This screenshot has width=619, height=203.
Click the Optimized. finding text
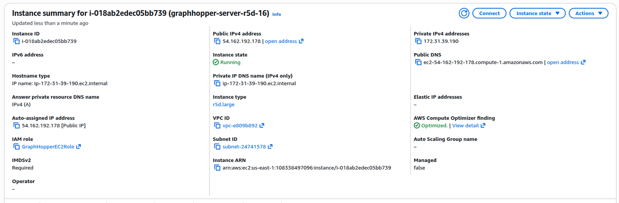[435, 126]
